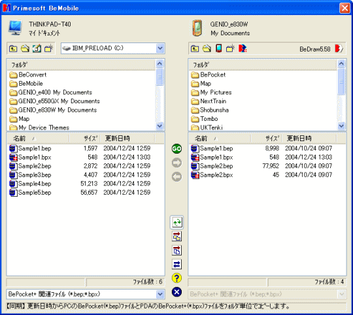Sort PC files by 更新日時 column header
The height and width of the screenshot is (315, 353).
127,139
